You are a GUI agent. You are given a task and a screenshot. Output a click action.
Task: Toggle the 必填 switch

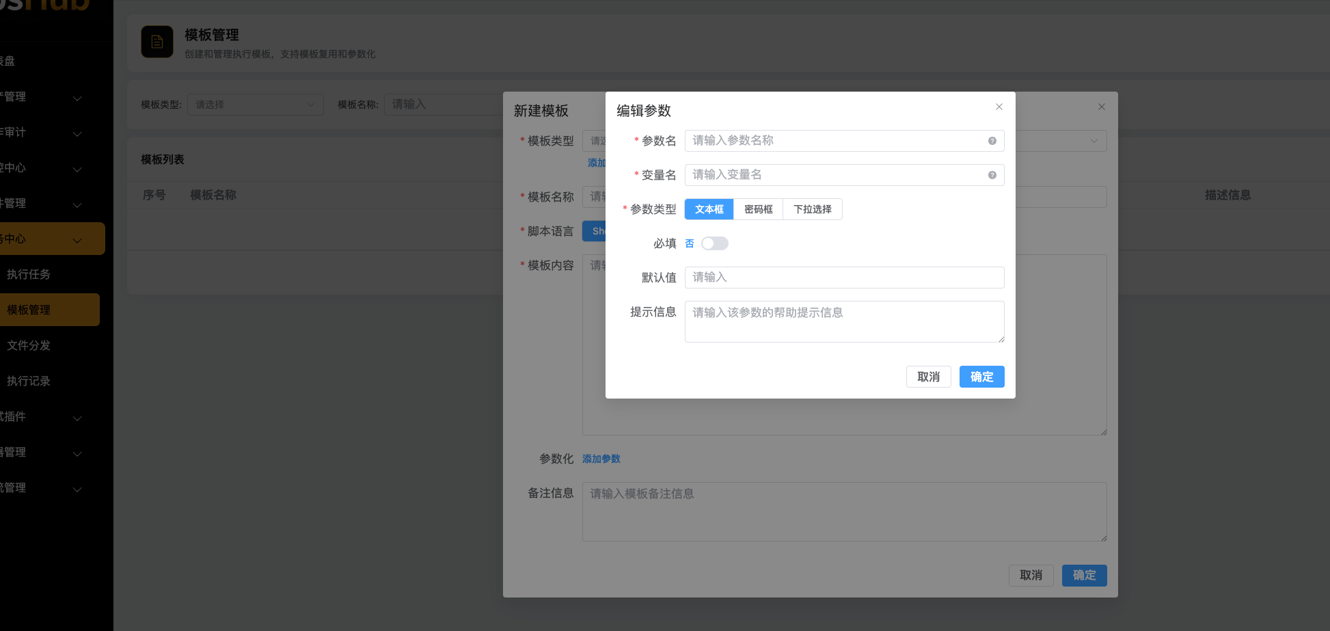point(714,243)
